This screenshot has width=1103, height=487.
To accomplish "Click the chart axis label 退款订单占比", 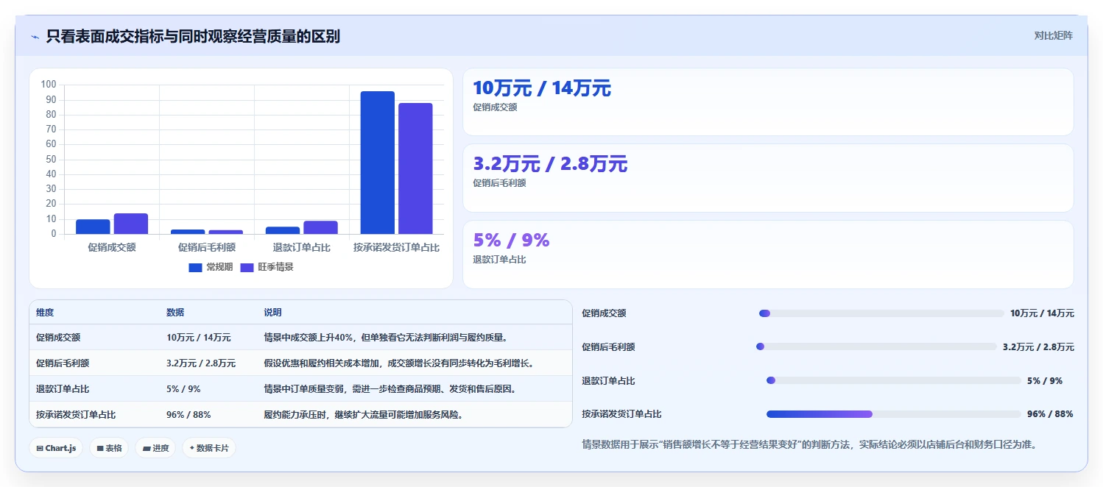I will point(302,247).
